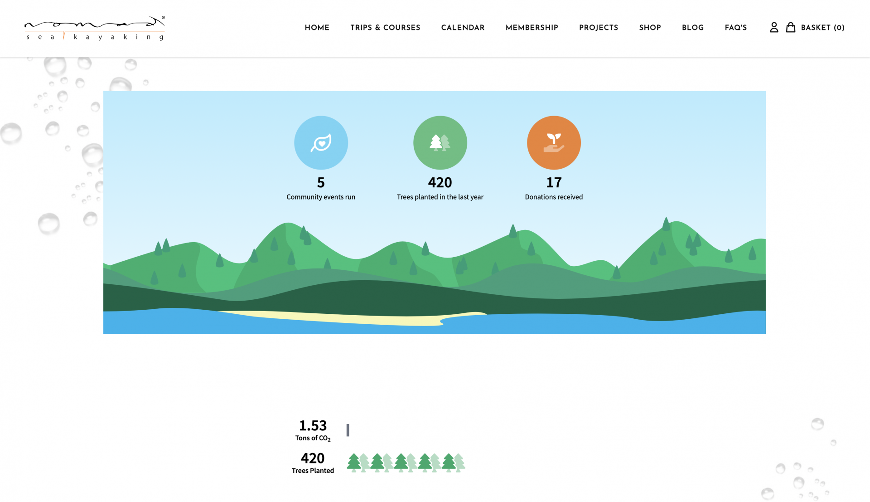Open the user account icon

coord(774,28)
